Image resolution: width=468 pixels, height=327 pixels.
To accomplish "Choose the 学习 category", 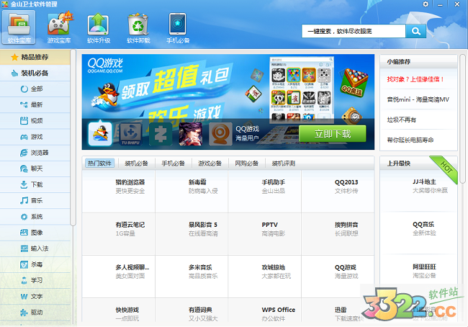I will click(35, 280).
